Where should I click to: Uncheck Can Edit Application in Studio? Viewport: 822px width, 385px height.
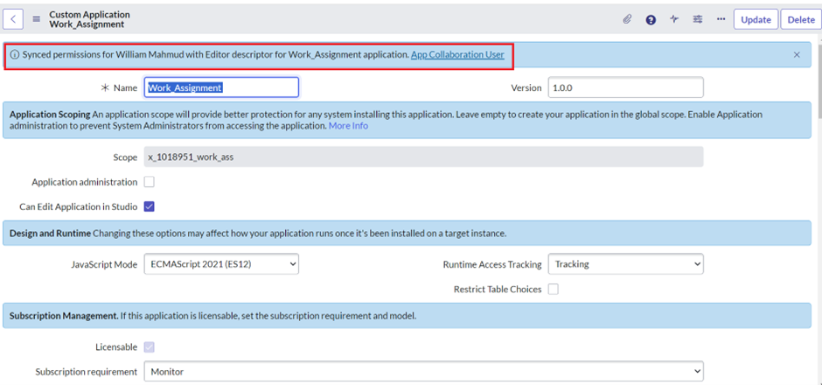pos(149,206)
